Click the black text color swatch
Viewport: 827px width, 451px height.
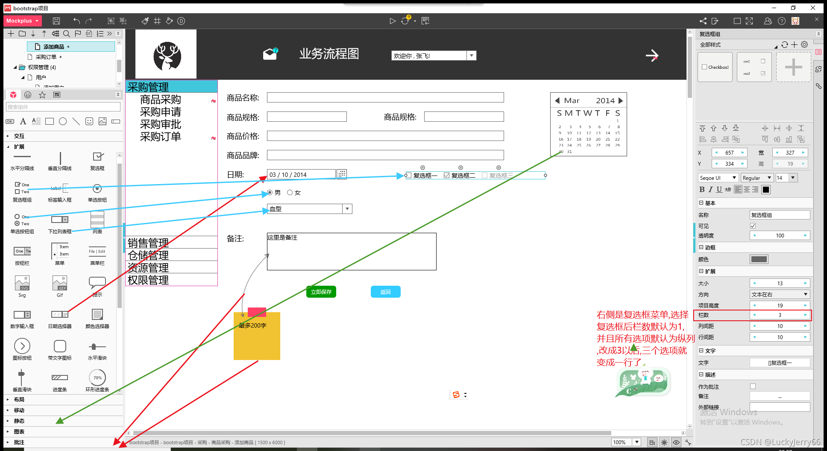[766, 190]
